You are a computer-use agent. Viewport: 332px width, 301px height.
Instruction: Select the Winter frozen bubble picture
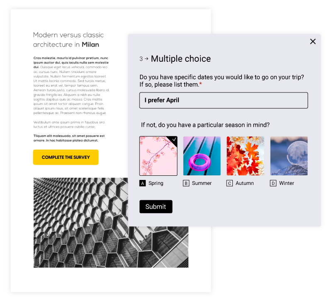point(289,156)
